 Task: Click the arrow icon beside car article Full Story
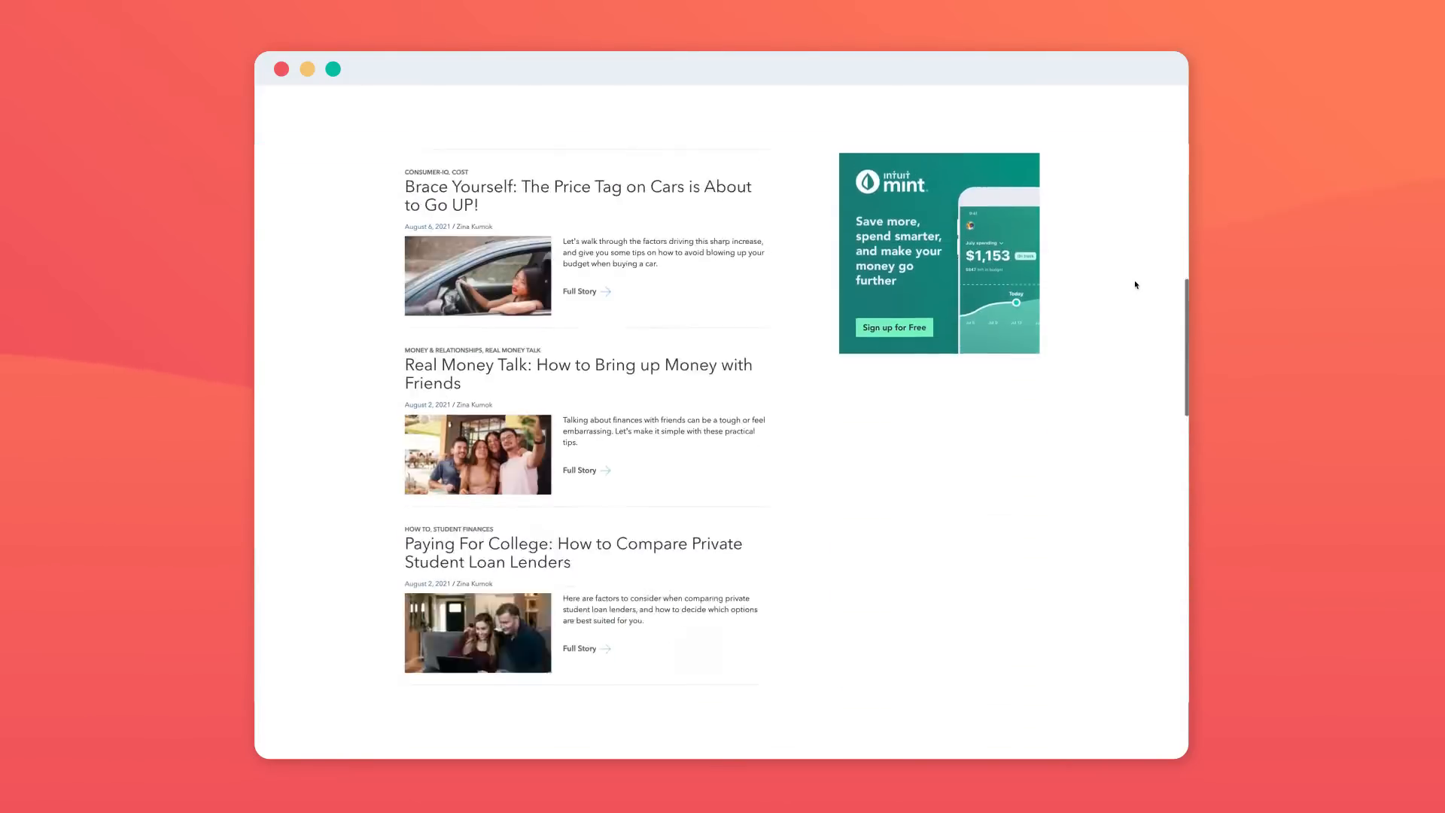point(606,291)
